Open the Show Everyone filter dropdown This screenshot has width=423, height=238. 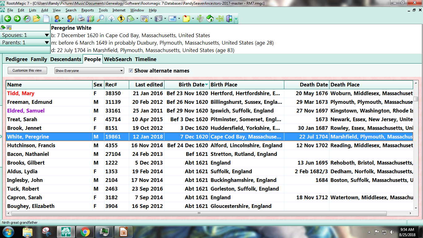[89, 71]
